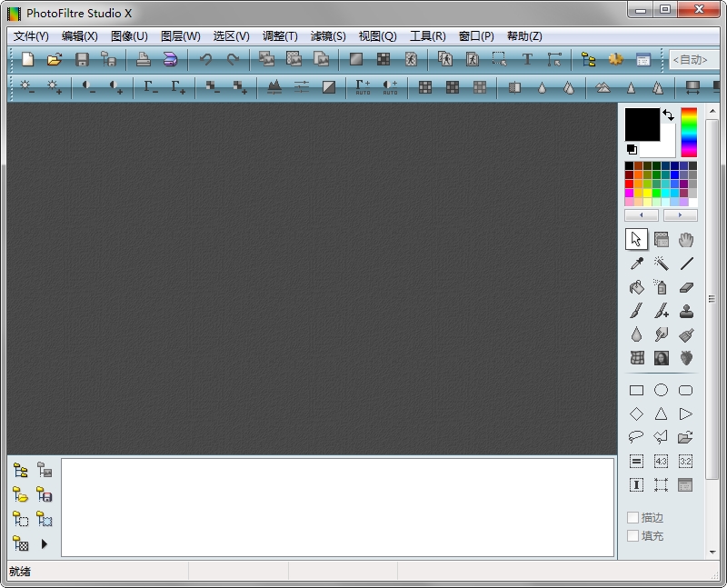
Task: Enable the 填充 fill checkbox
Action: click(632, 535)
